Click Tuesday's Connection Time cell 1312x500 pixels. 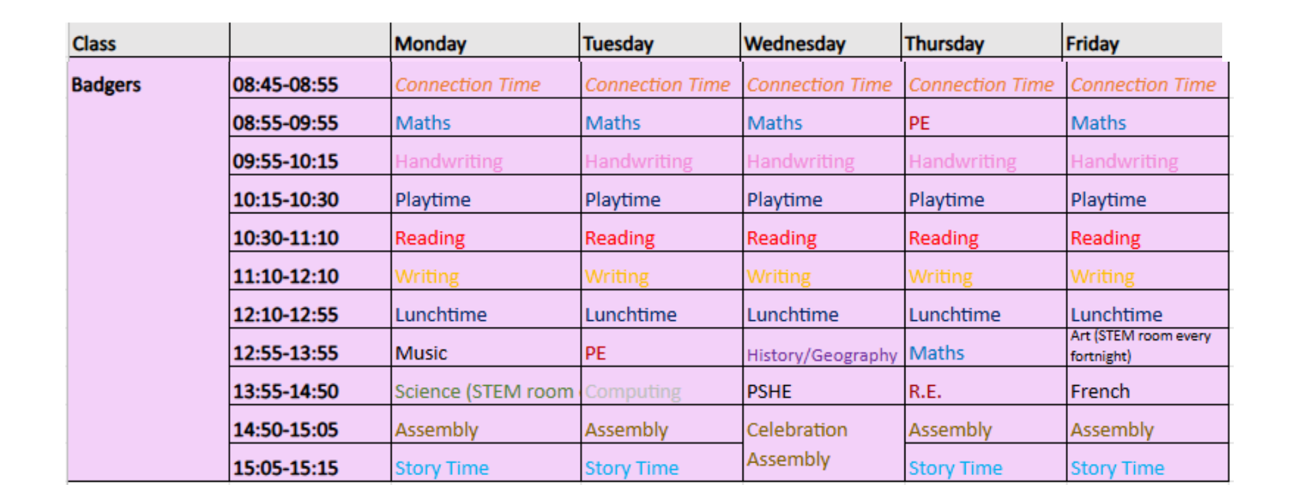point(661,79)
